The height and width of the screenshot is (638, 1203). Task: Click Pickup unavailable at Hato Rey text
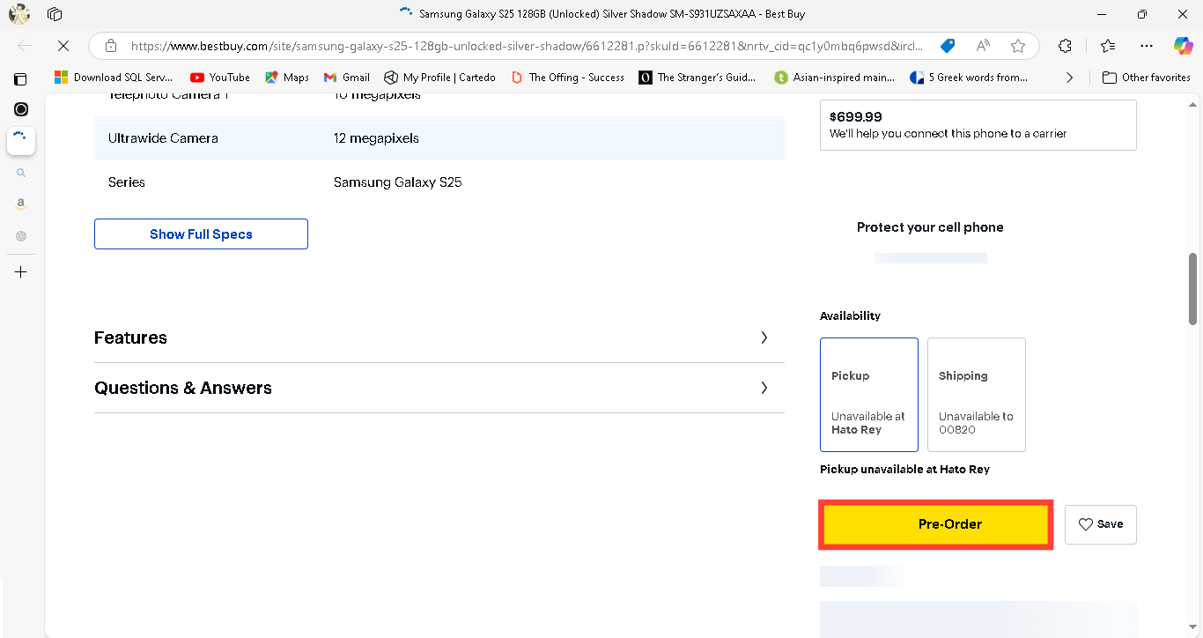(904, 470)
